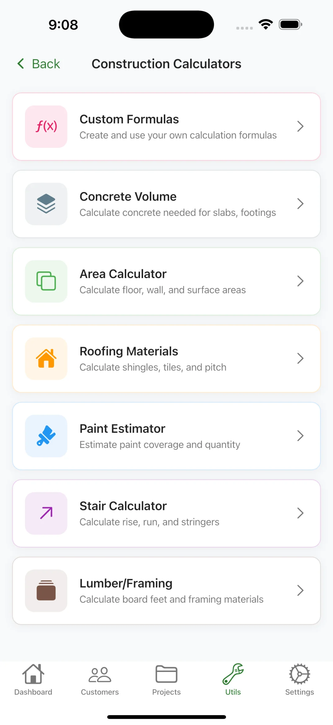
Task: Tap the pink f(x) Custom Formulas icon
Action: [x=46, y=127]
